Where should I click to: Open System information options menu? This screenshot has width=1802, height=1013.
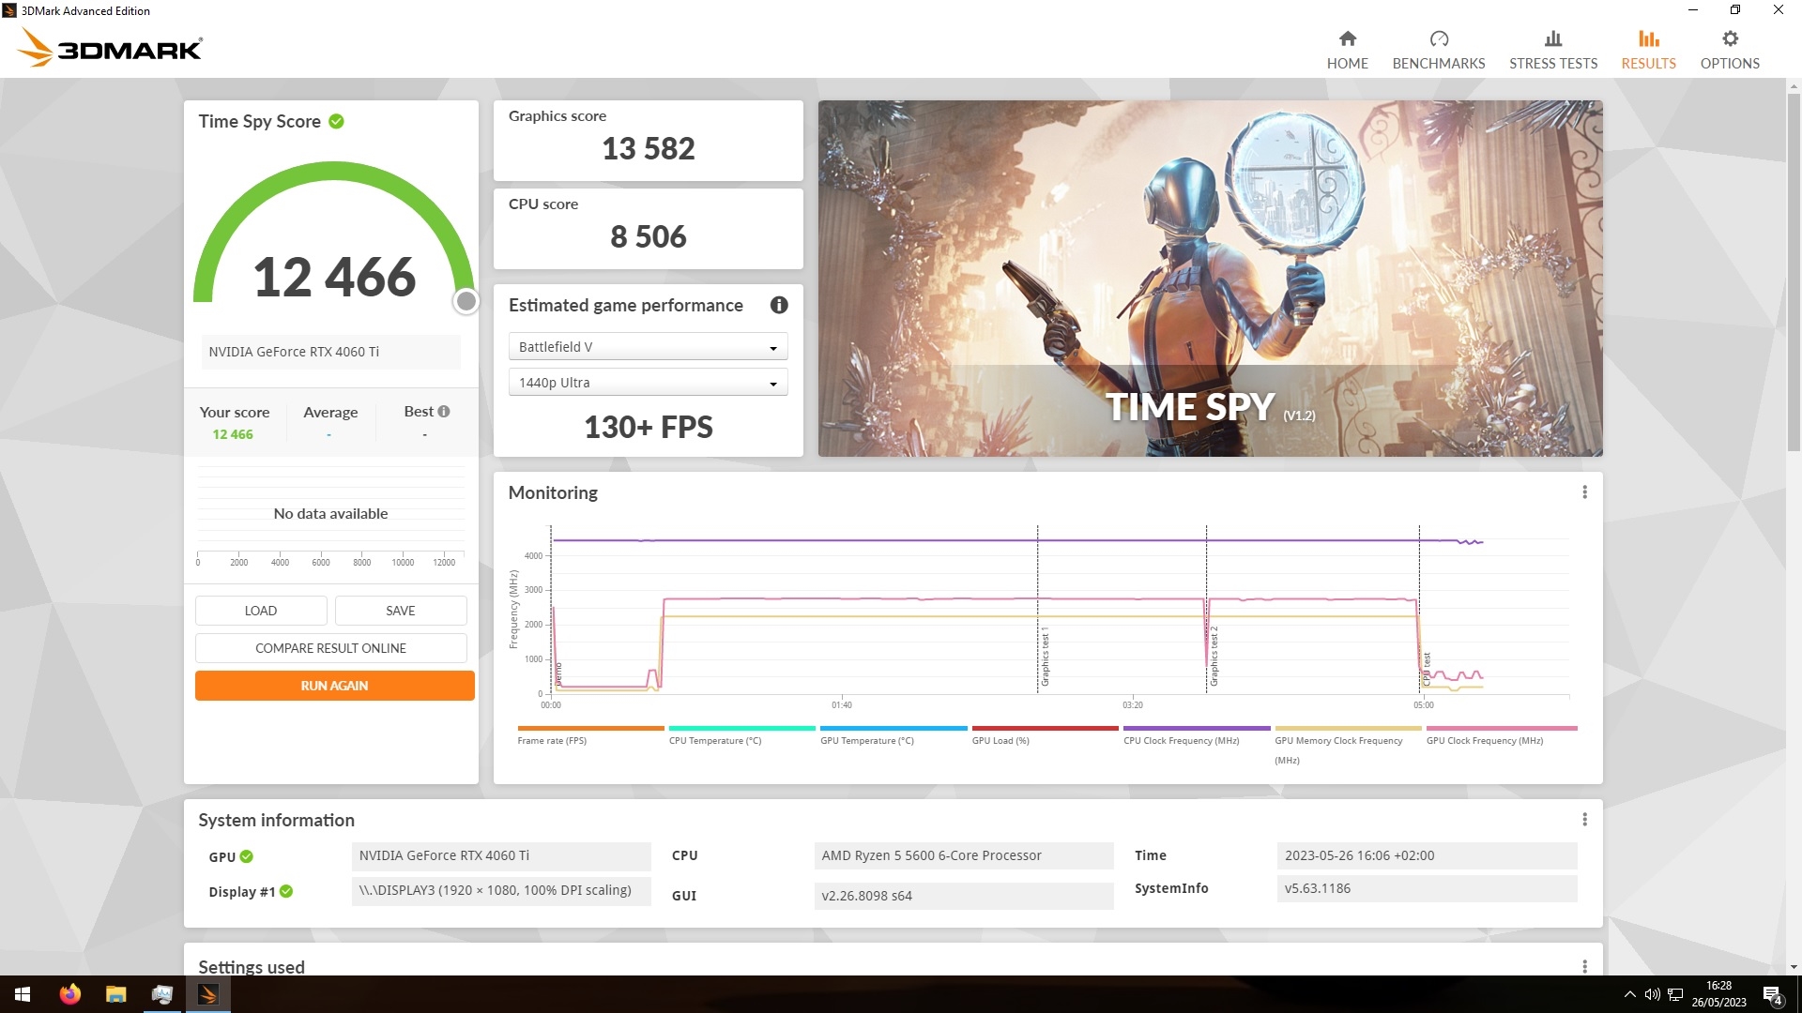pyautogui.click(x=1584, y=820)
